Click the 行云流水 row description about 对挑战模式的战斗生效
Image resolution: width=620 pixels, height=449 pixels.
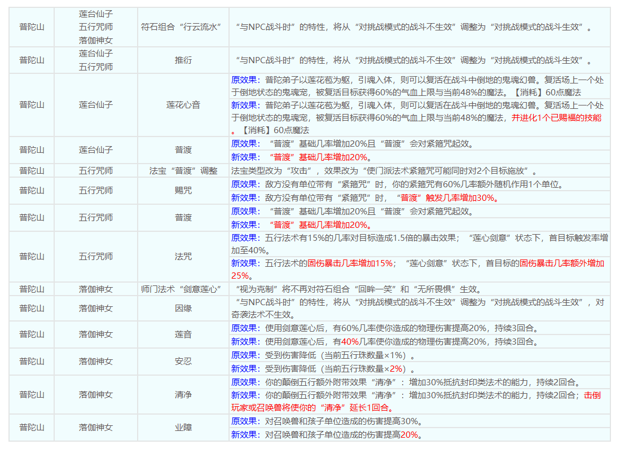(413, 27)
